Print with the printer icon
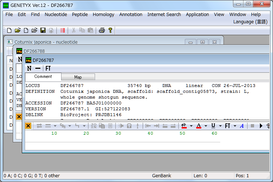Image resolution: width=273 pixels, height=182 pixels. (x=102, y=31)
